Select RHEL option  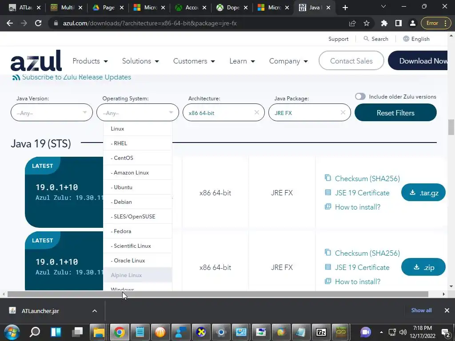coord(138,143)
